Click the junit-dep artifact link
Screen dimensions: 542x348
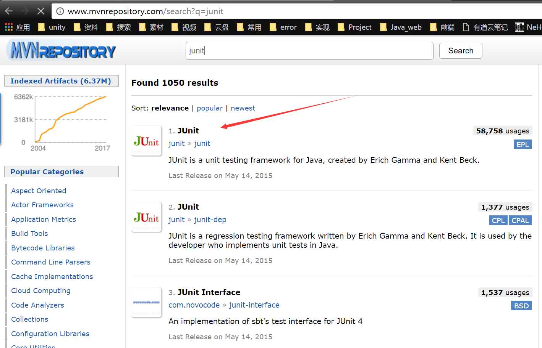click(210, 220)
